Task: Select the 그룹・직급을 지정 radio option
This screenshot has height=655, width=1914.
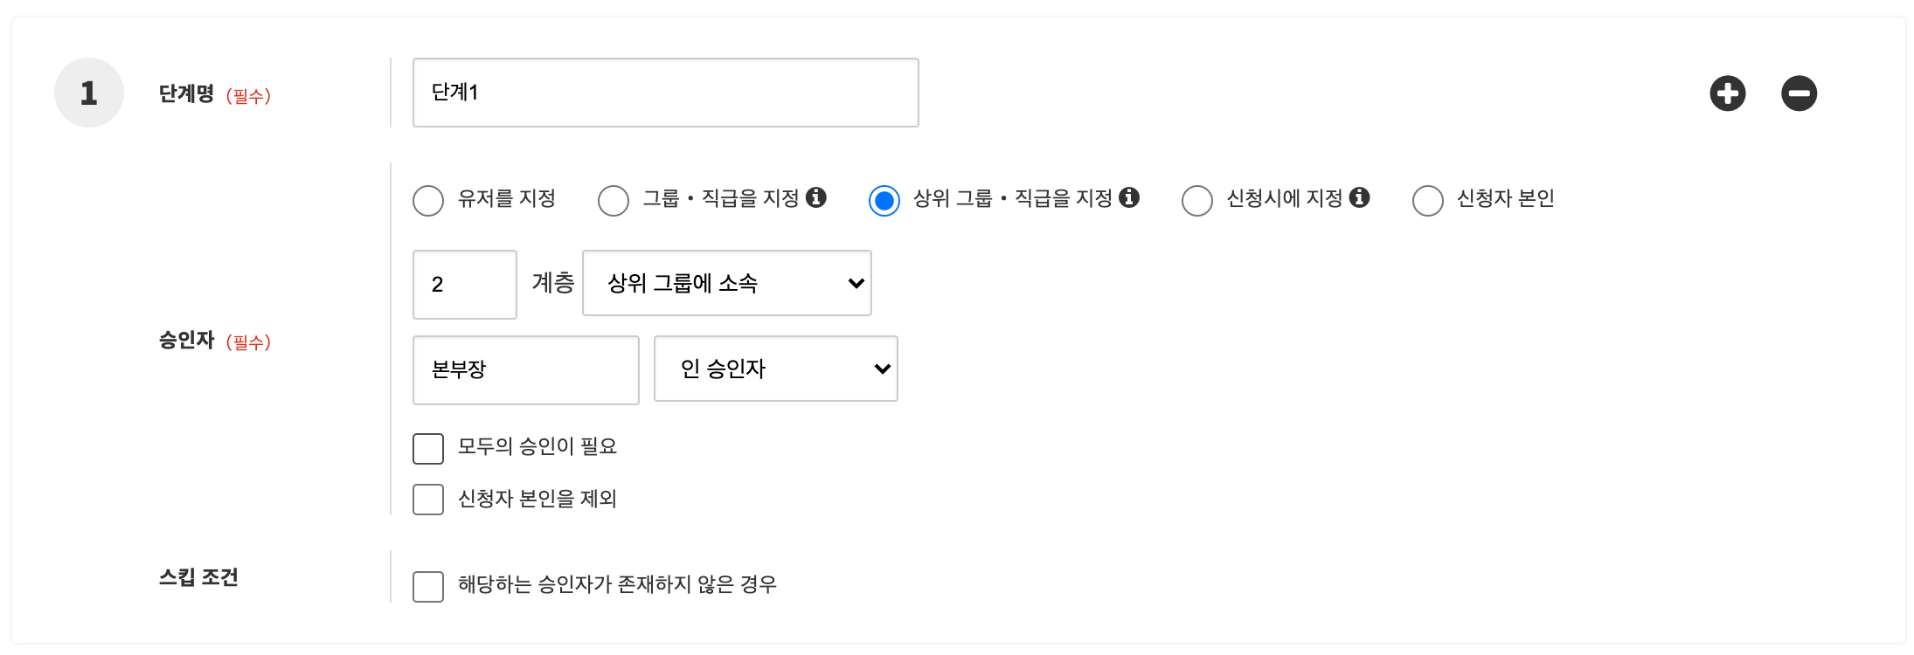Action: tap(614, 200)
